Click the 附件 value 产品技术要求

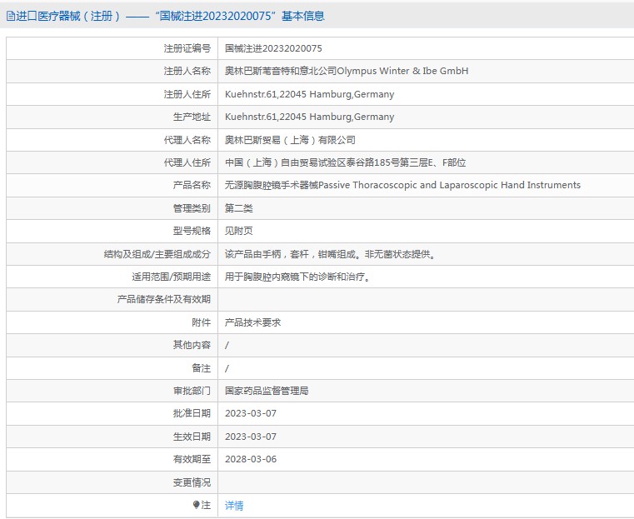tap(252, 322)
